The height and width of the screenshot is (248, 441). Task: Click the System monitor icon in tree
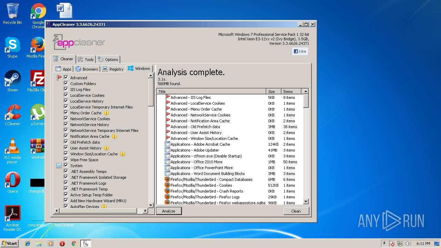[x=59, y=166]
